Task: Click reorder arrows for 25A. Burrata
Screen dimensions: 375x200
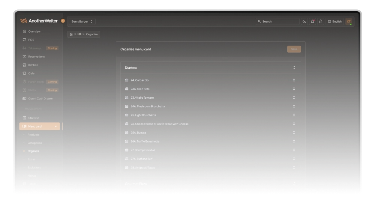Action: 294,132
